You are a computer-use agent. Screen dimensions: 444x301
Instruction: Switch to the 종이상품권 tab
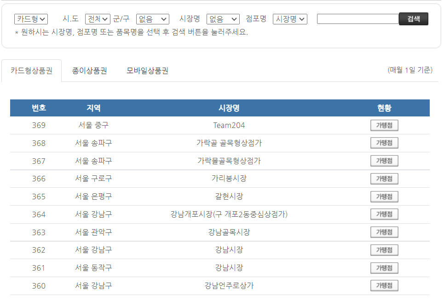pyautogui.click(x=89, y=70)
